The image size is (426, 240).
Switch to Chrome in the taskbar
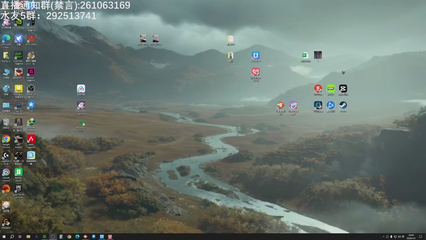[69, 237]
